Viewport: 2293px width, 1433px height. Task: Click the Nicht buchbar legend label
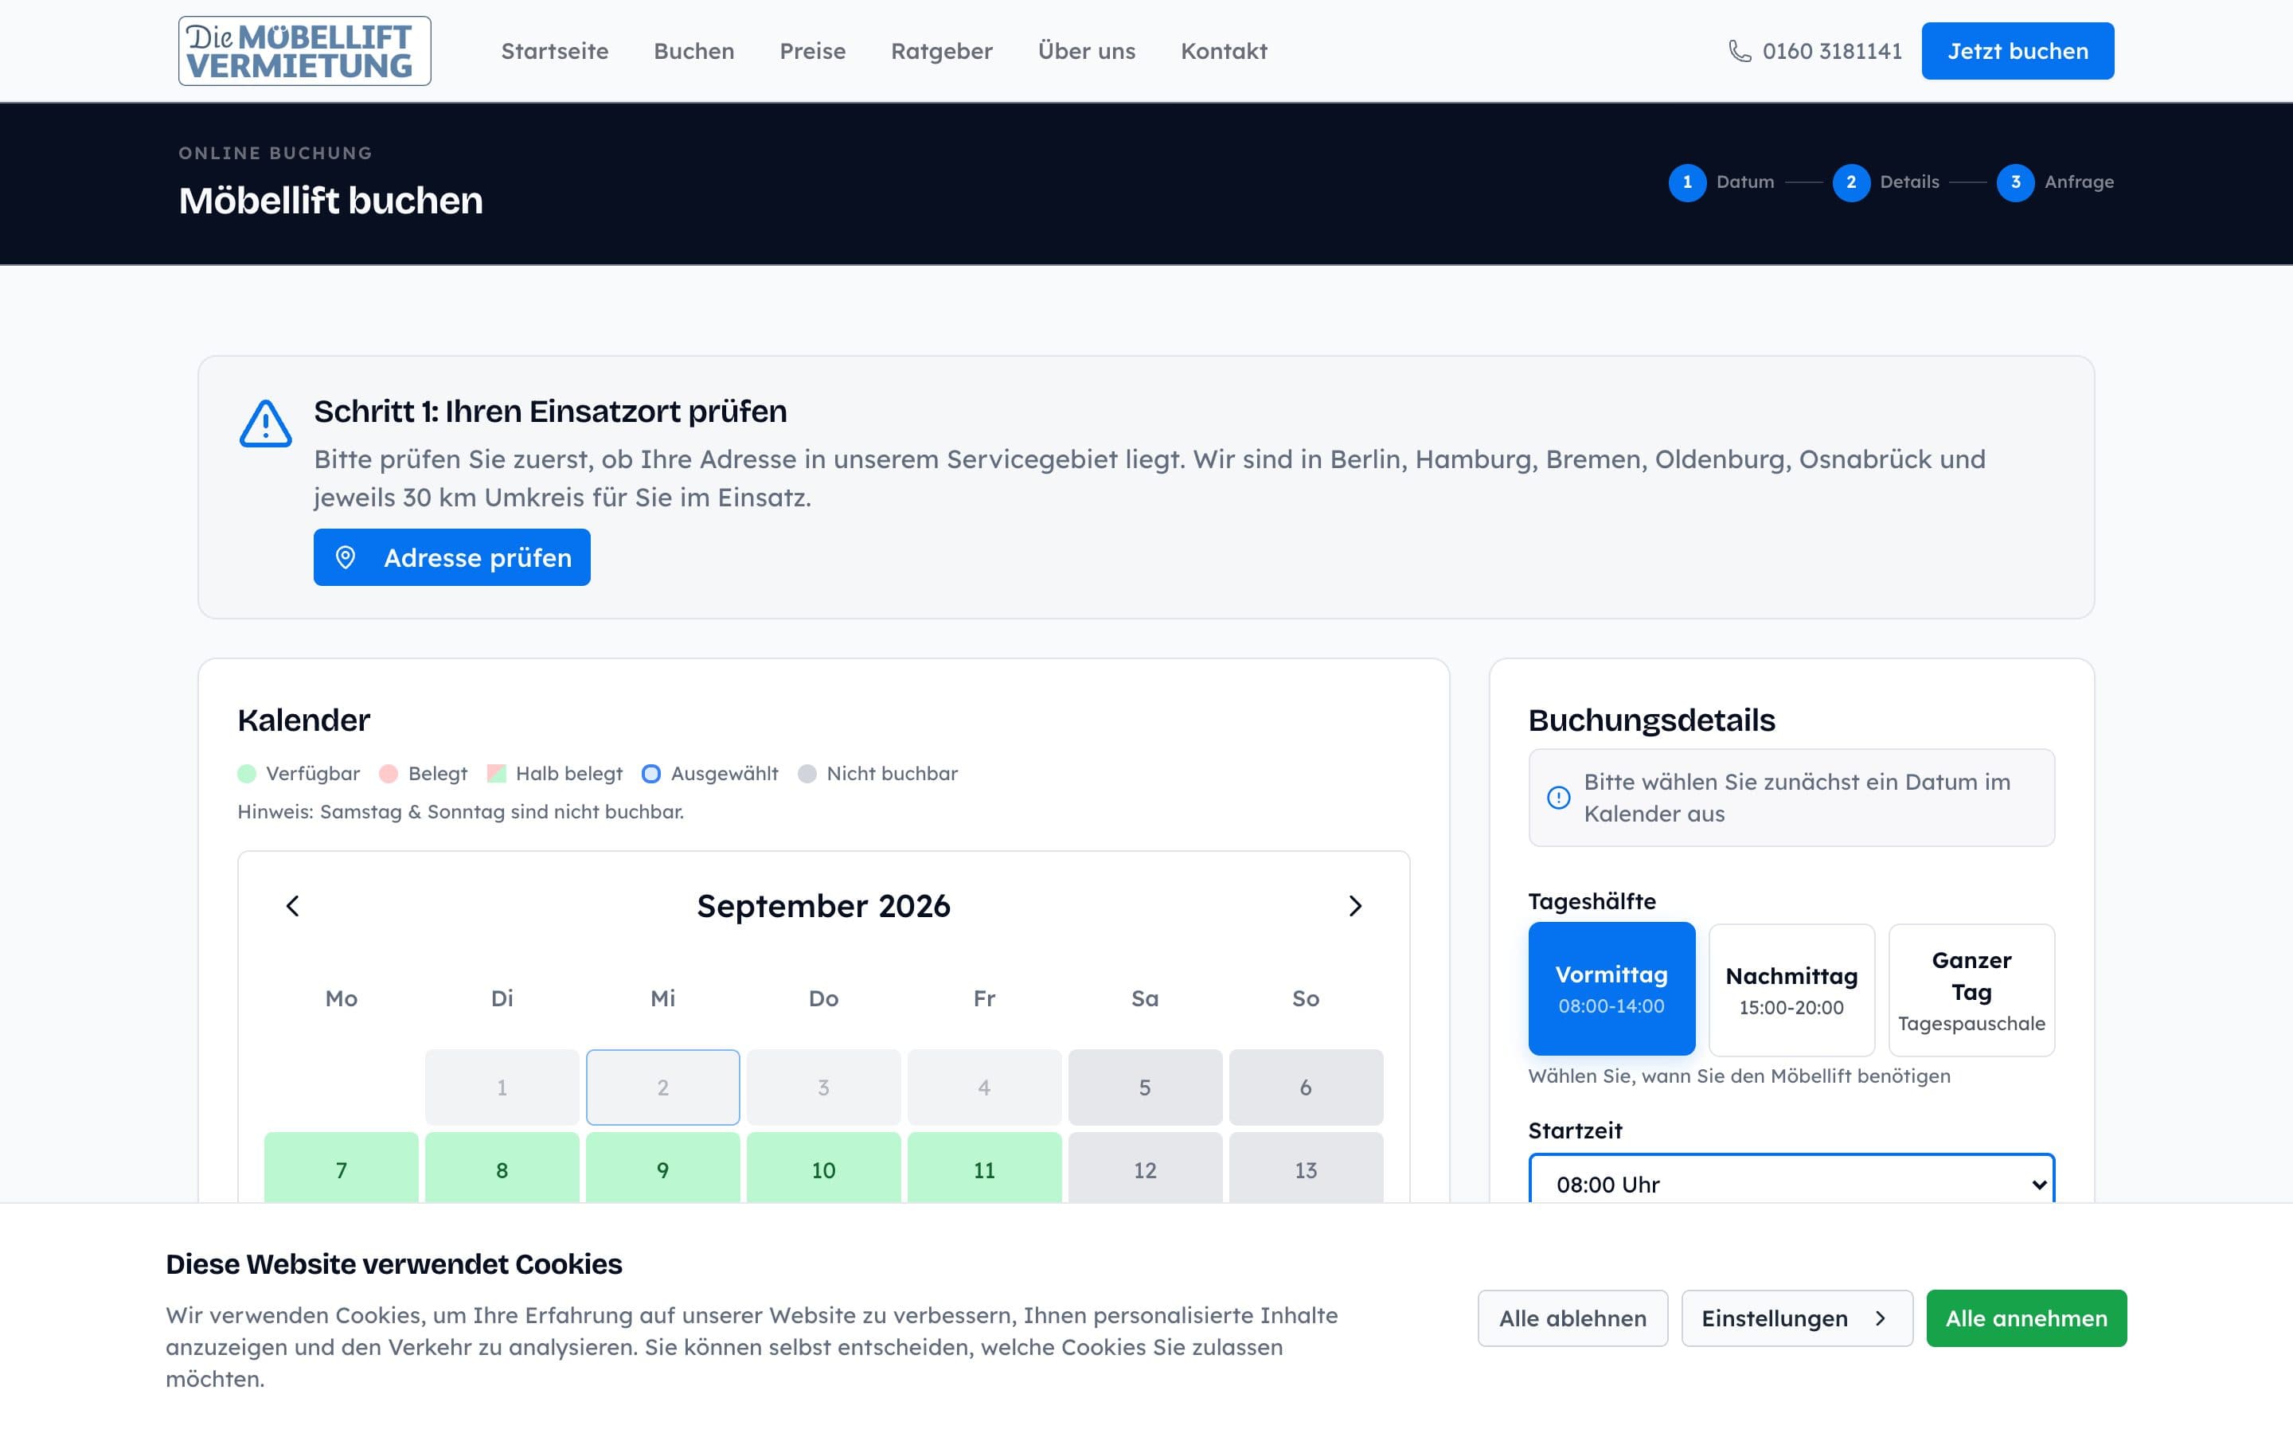[x=892, y=773]
